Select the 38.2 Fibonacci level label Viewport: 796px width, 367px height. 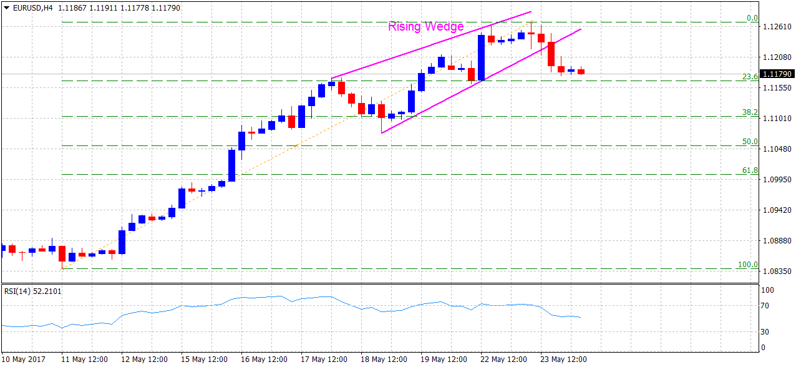tap(749, 112)
